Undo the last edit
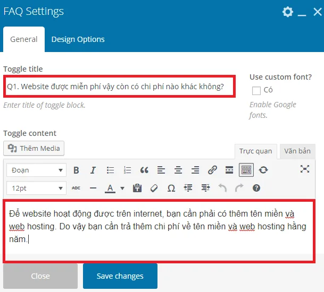The height and width of the screenshot is (292, 324). 222,188
